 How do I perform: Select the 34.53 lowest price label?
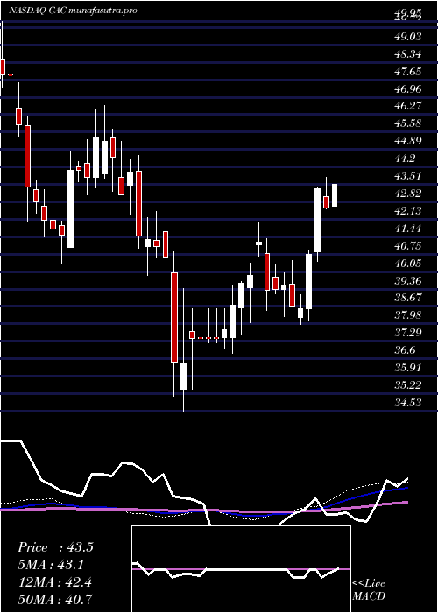(x=408, y=402)
